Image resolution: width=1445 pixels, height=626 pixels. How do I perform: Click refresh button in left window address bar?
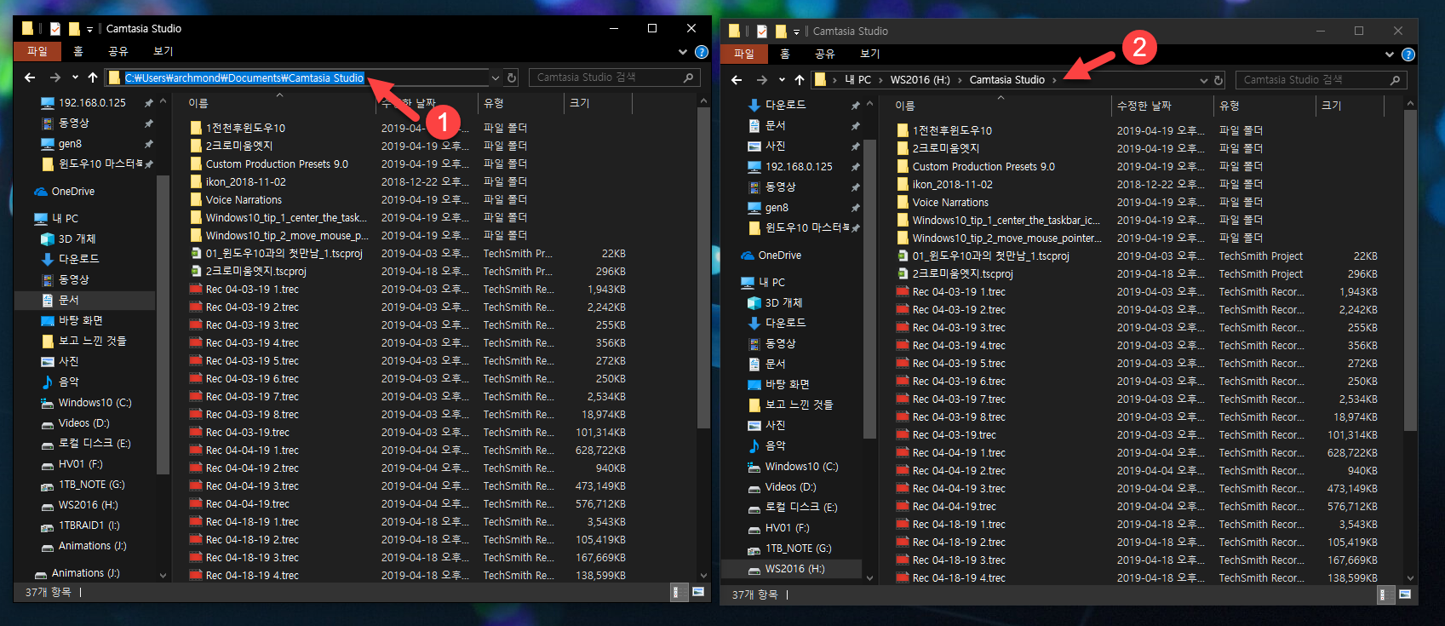click(512, 78)
